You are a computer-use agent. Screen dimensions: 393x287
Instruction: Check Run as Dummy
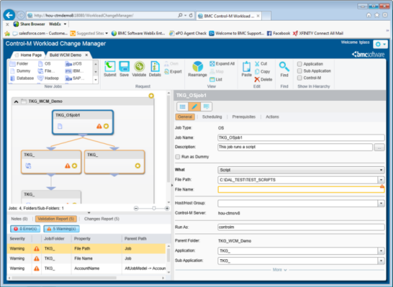click(177, 156)
